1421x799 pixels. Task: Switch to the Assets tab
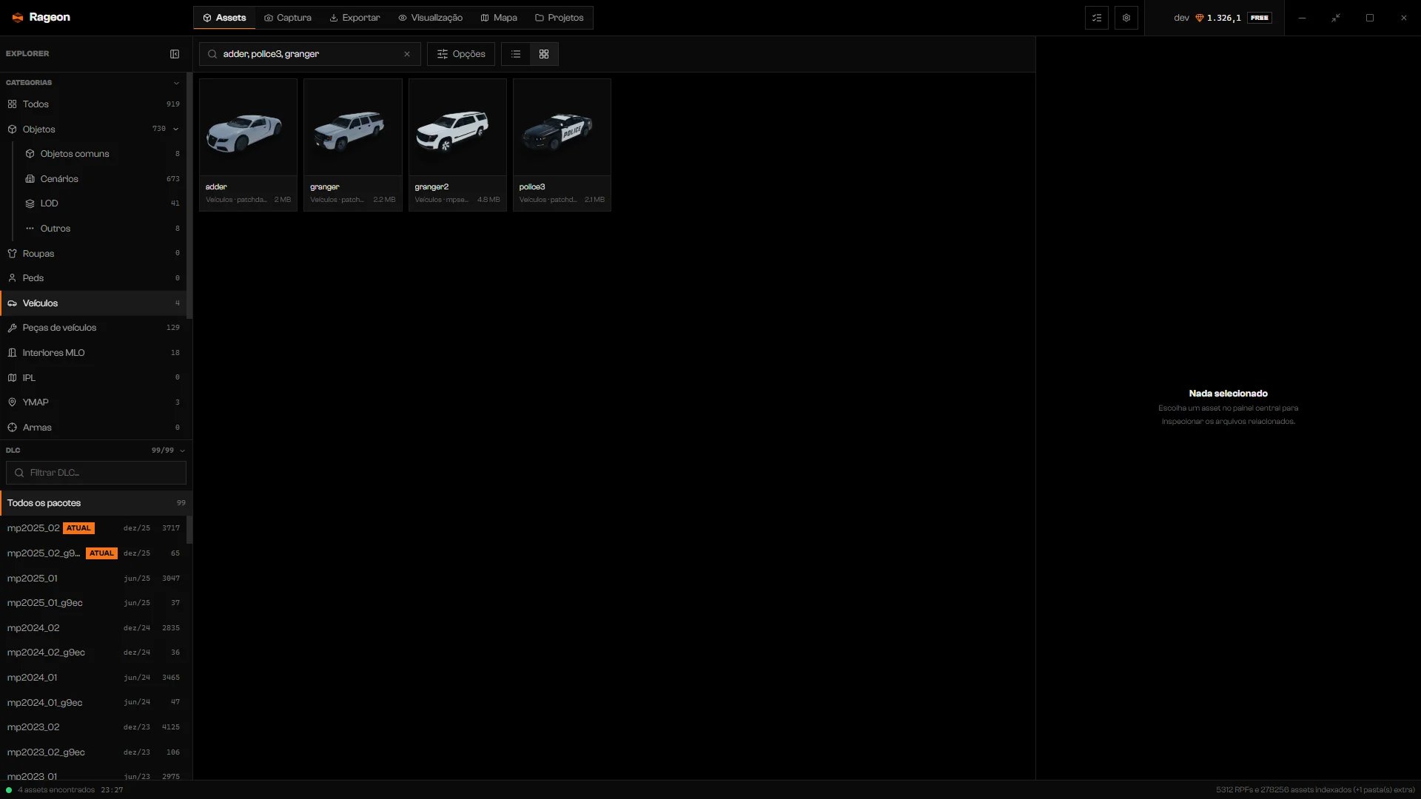click(x=224, y=18)
